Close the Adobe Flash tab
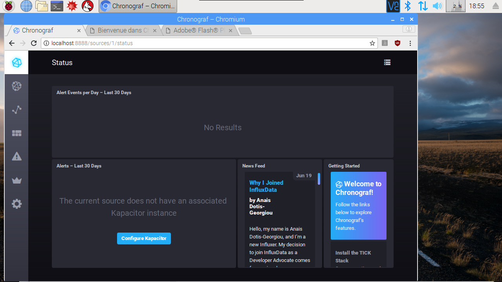 tap(231, 31)
